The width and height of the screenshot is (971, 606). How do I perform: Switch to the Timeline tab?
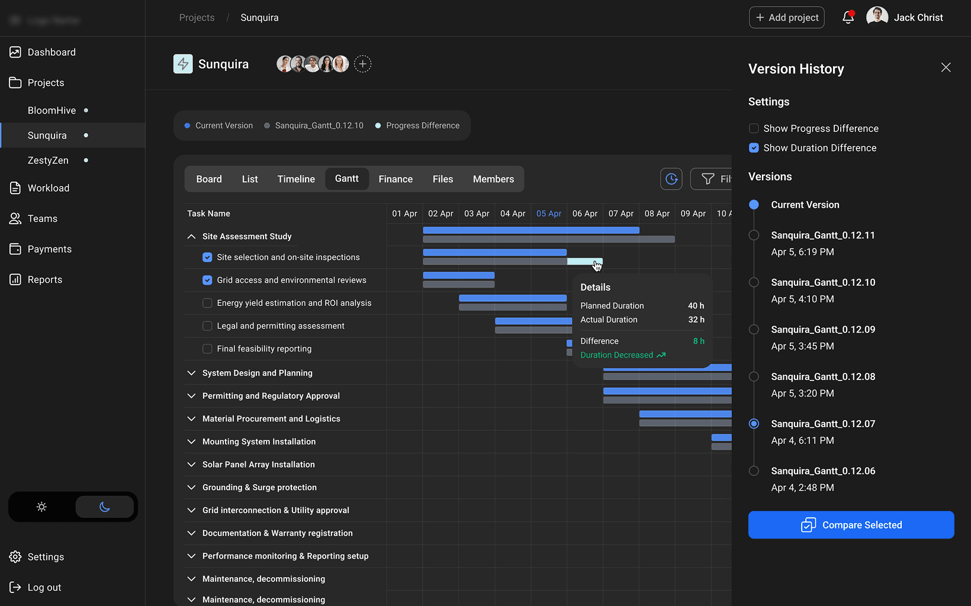[x=296, y=179]
